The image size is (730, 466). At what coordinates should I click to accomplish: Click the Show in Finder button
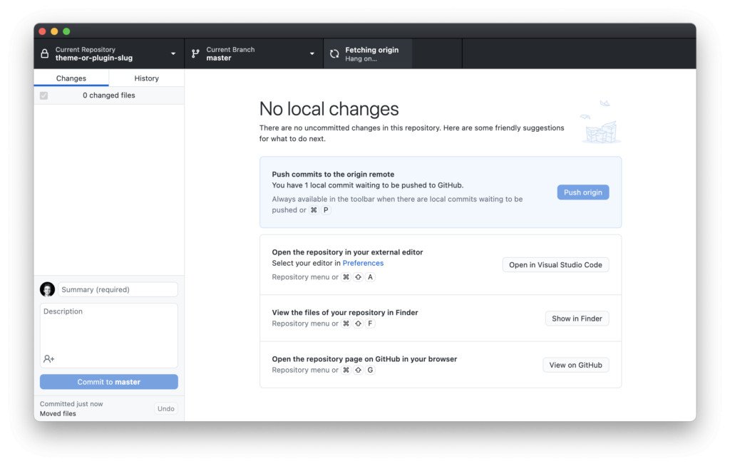pyautogui.click(x=577, y=319)
